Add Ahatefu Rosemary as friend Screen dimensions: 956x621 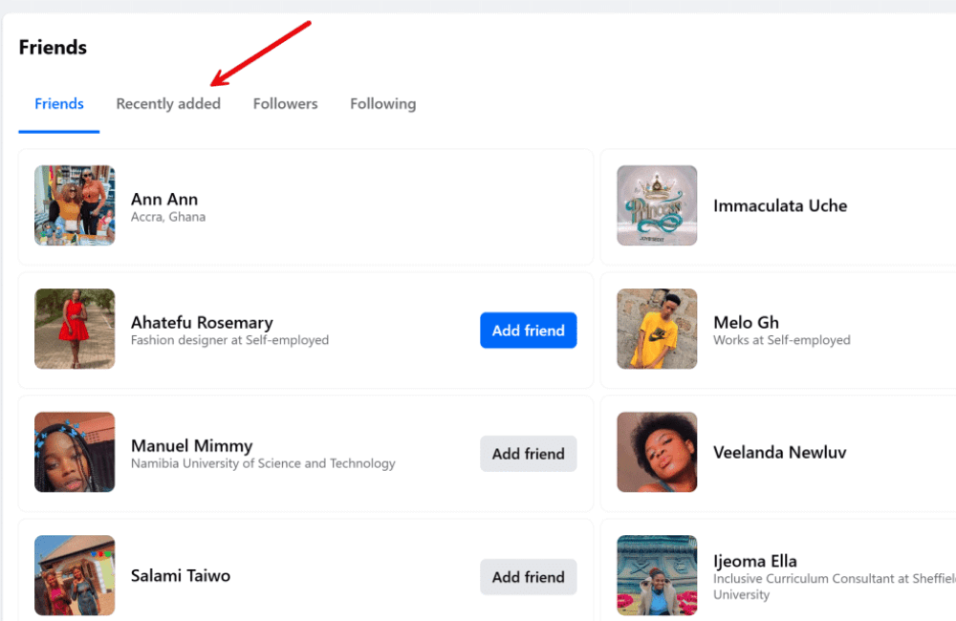[528, 331]
